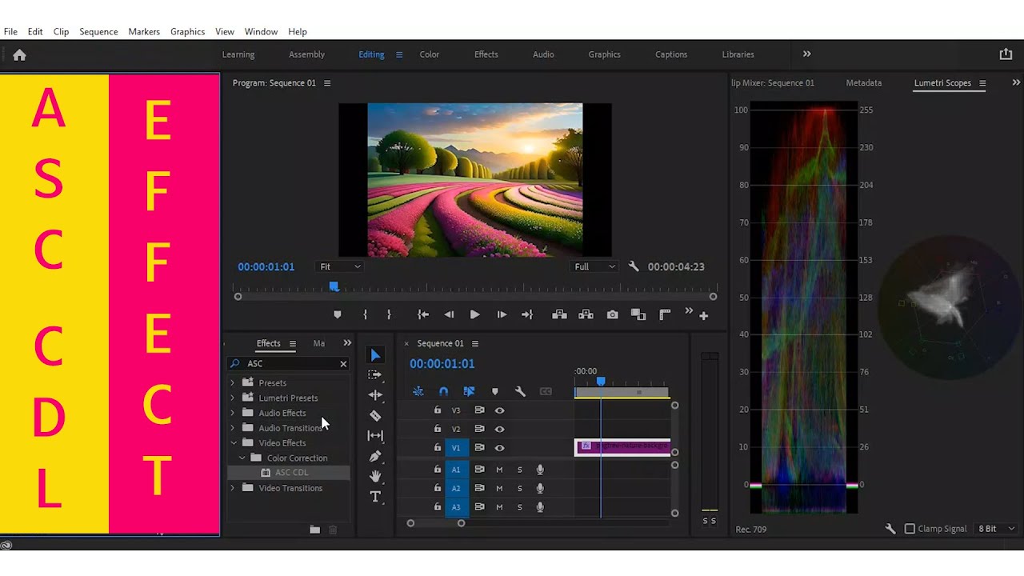This screenshot has height=576, width=1024.
Task: Go to In point in Program monitor
Action: point(423,314)
